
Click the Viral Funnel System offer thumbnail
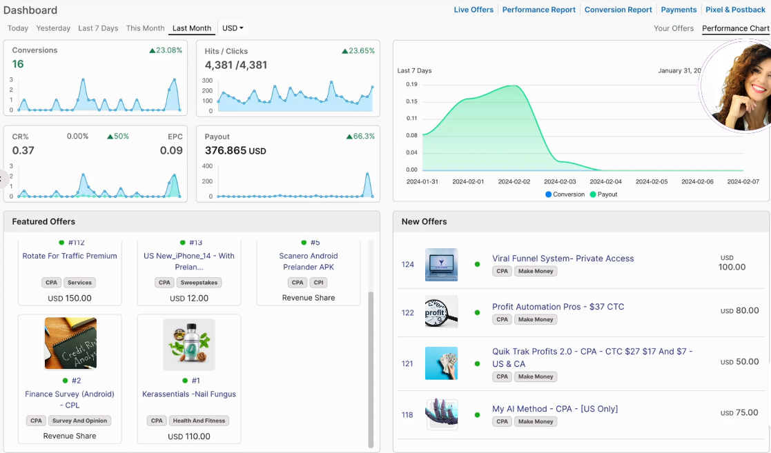(x=441, y=264)
